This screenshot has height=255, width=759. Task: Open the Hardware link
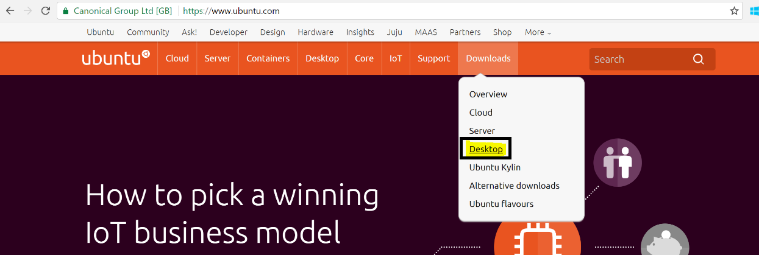click(x=316, y=32)
